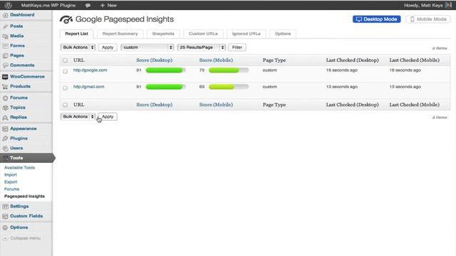Open the Howdy, Matt Keys account menu
The width and height of the screenshot is (456, 256).
coord(427,5)
